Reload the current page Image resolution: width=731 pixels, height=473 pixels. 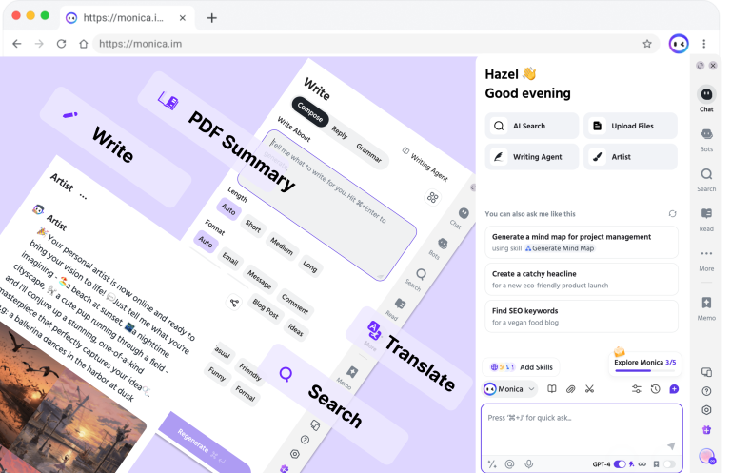(61, 44)
